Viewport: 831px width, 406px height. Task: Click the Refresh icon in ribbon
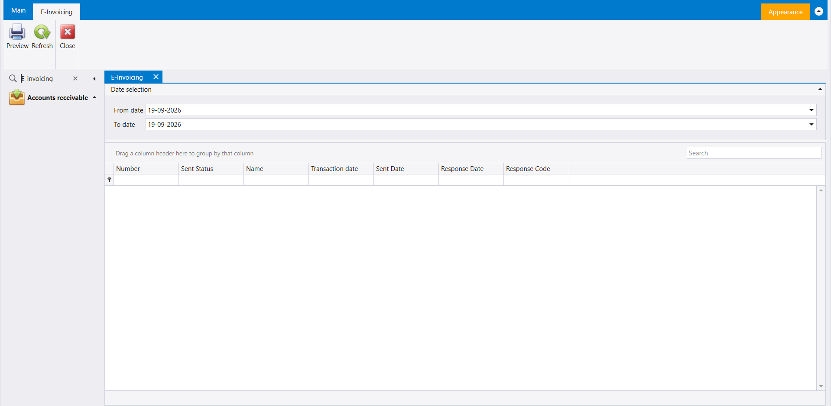(x=42, y=32)
